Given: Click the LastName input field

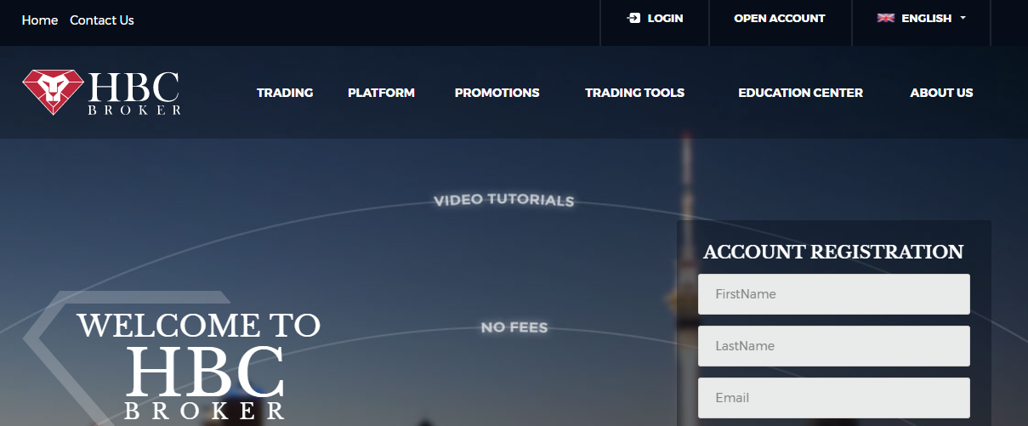Looking at the screenshot, I should (834, 346).
